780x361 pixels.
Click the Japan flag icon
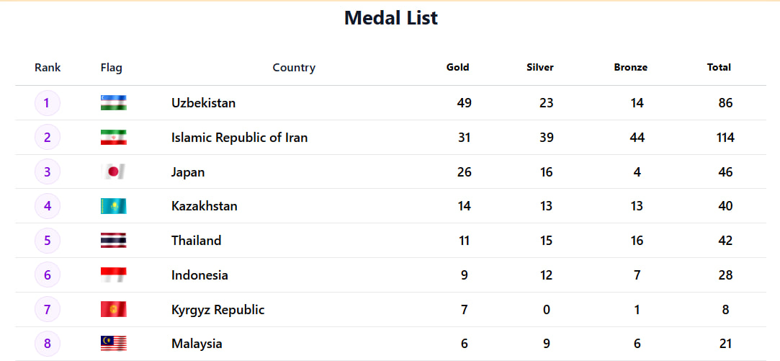point(114,171)
